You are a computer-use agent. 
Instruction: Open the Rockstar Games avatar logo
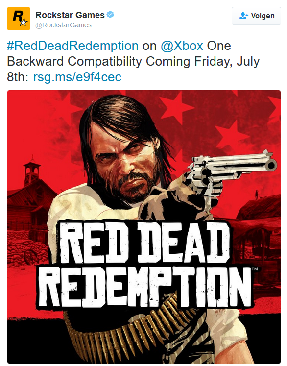pos(19,19)
